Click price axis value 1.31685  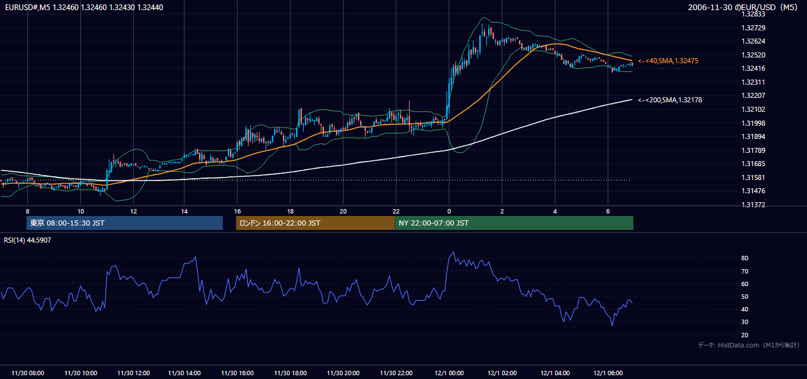pyautogui.click(x=754, y=164)
